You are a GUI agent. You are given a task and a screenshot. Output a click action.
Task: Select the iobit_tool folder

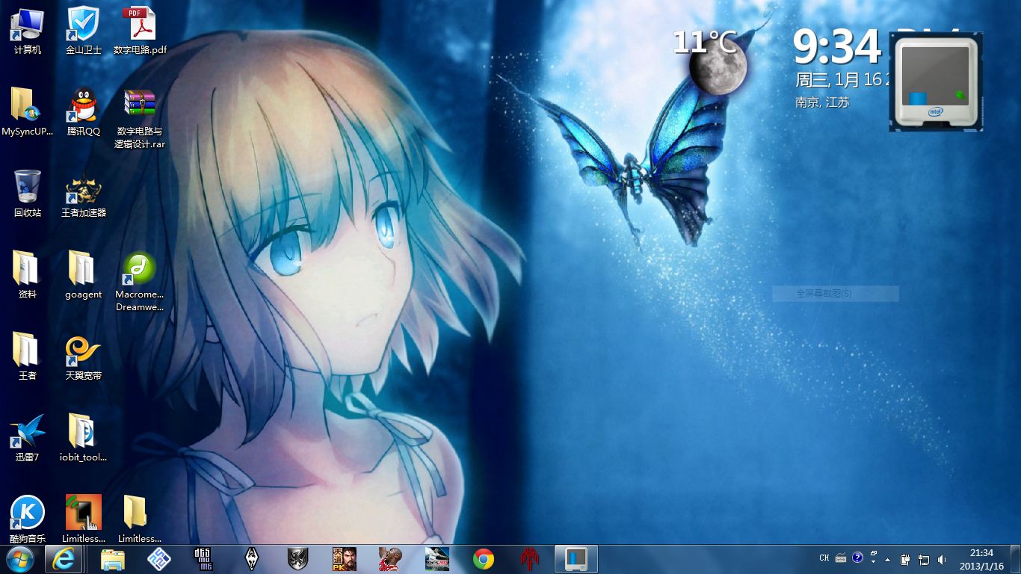[83, 438]
